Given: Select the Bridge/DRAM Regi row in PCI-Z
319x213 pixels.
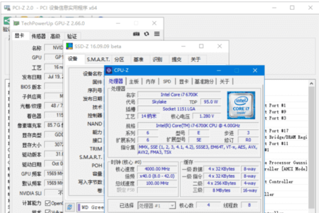Looking at the screenshot, I should pyautogui.click(x=286, y=137).
